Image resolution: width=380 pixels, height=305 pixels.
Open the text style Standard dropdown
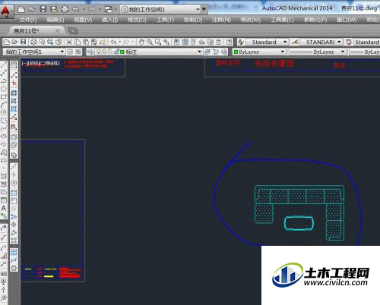pyautogui.click(x=267, y=42)
